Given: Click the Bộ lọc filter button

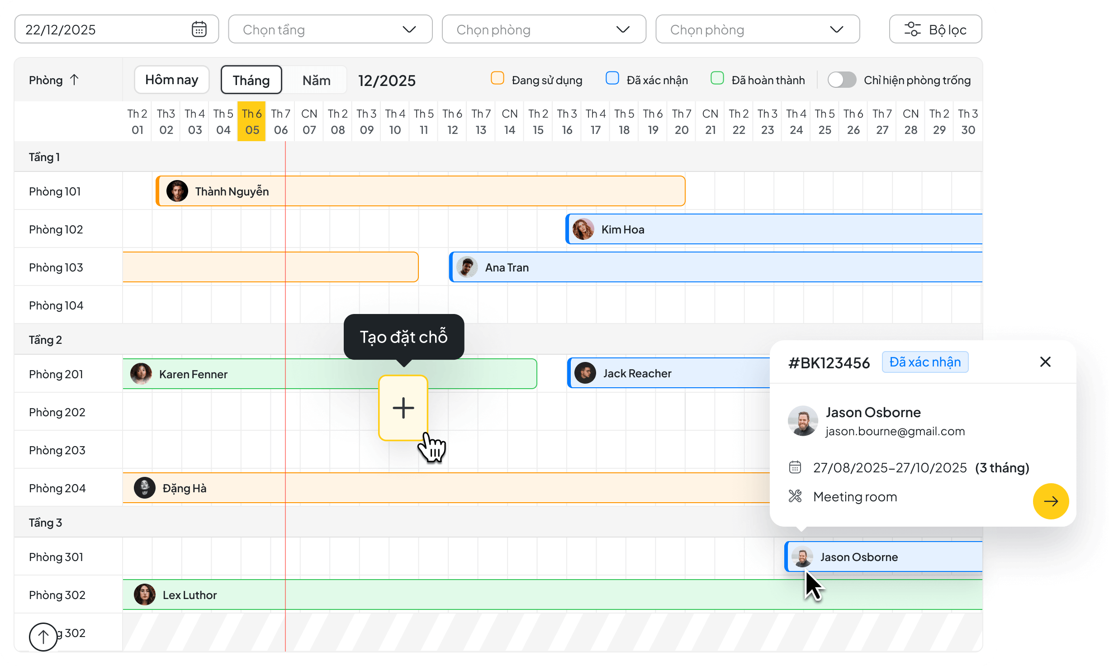Looking at the screenshot, I should click(x=935, y=29).
